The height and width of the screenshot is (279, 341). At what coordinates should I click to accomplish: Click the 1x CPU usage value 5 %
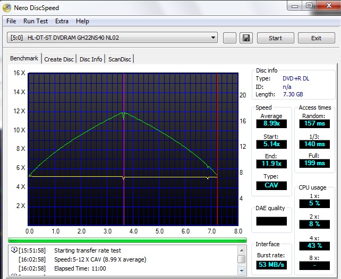click(x=314, y=204)
